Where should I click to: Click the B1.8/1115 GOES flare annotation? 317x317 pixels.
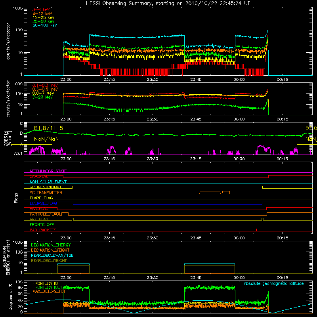(x=48, y=128)
